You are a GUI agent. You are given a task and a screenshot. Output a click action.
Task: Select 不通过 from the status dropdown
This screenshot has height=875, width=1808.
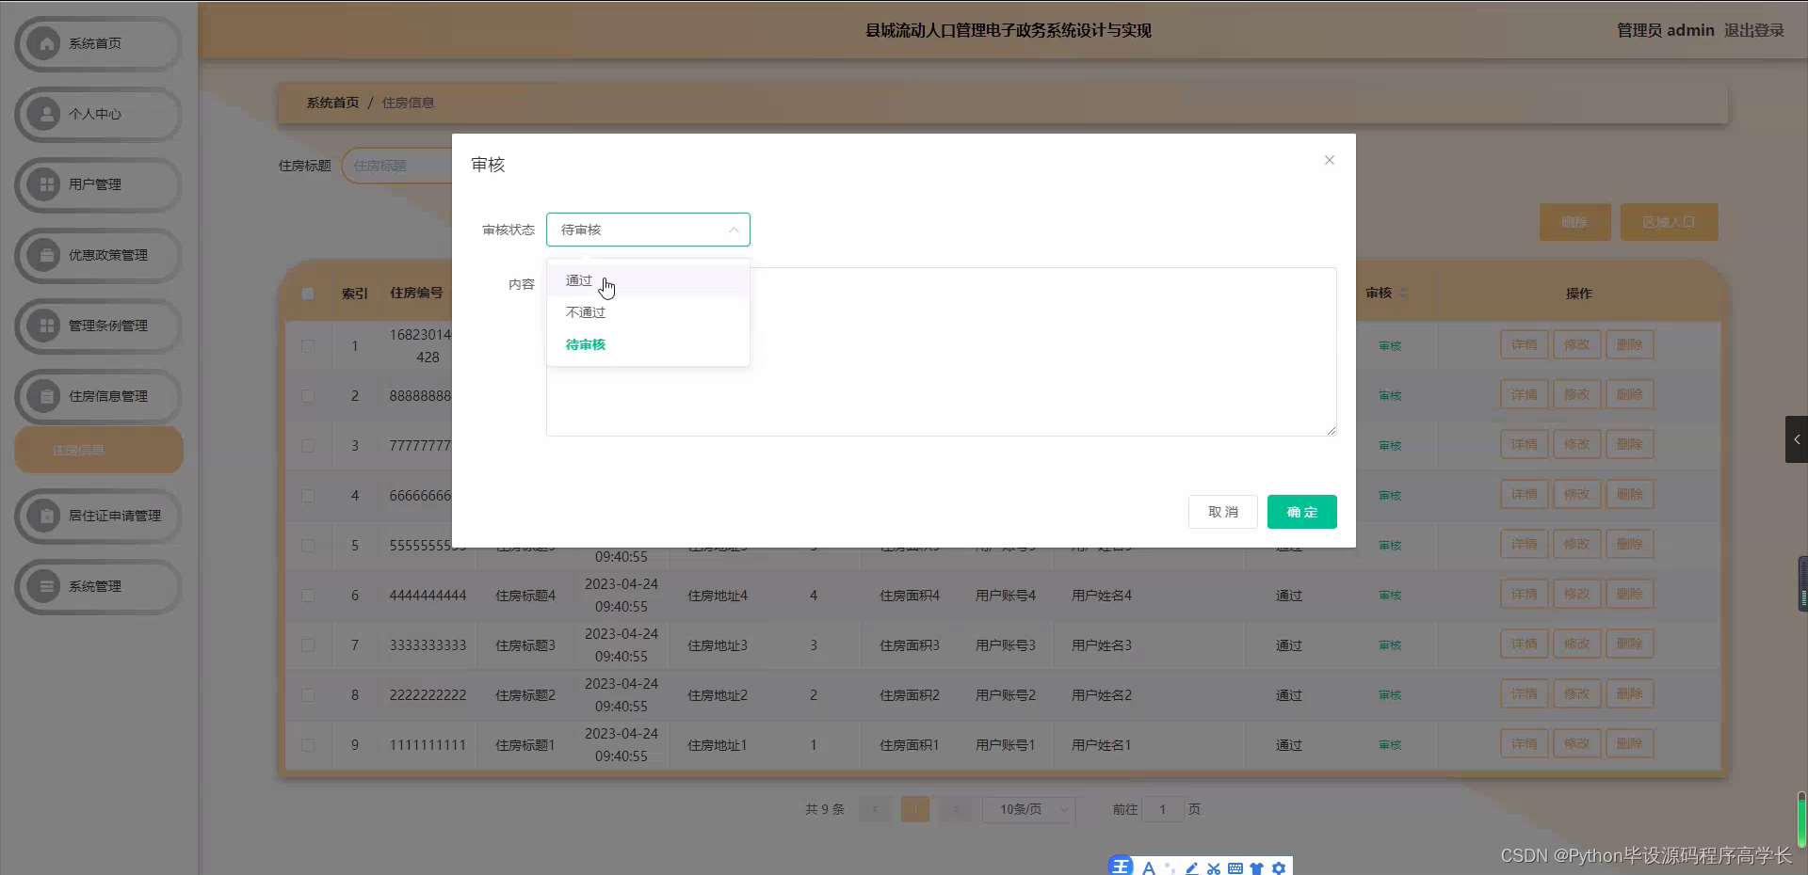tap(584, 312)
